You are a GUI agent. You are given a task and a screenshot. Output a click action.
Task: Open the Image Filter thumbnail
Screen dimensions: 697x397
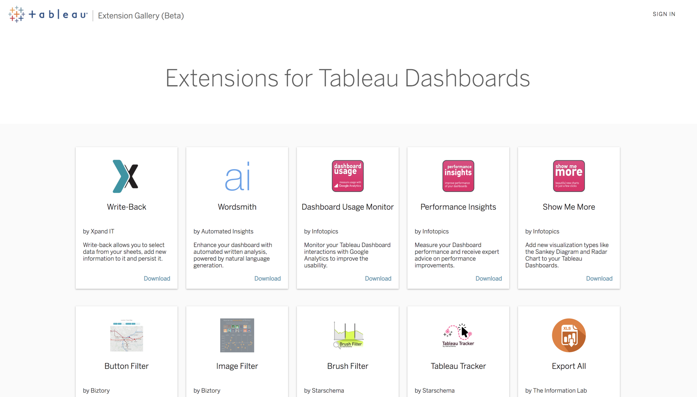[x=237, y=335]
